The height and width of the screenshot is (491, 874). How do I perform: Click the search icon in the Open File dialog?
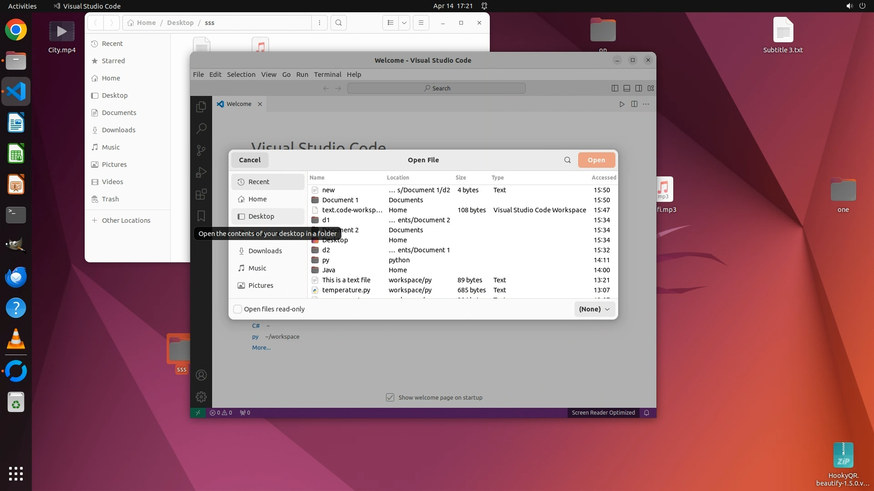[x=567, y=160]
